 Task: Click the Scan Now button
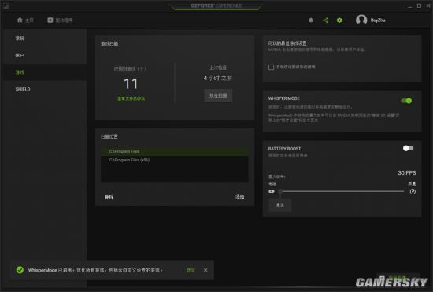click(x=218, y=95)
